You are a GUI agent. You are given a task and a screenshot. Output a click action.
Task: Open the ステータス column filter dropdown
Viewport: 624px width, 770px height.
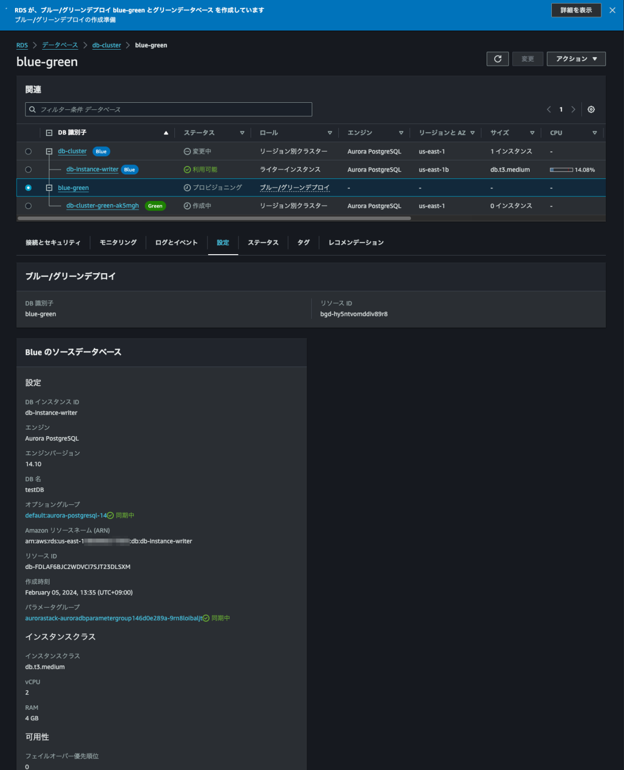click(242, 133)
